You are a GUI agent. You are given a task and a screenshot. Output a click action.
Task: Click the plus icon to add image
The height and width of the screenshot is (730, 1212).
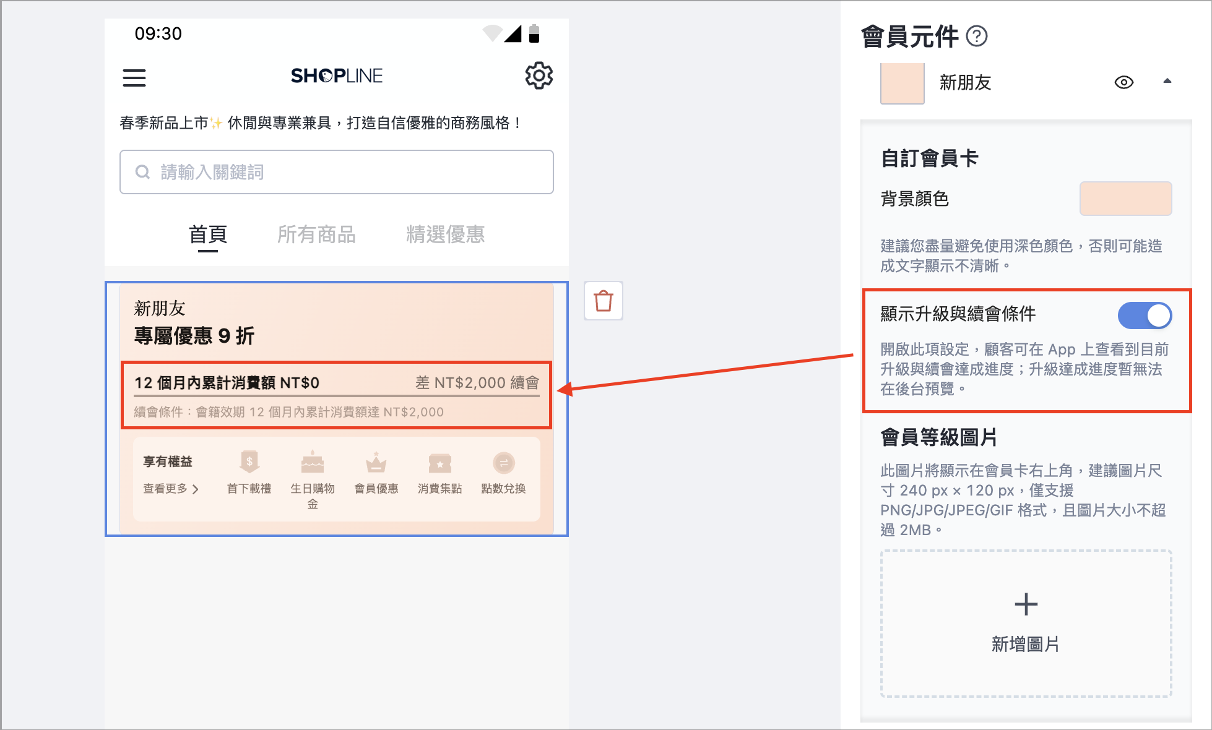click(1026, 604)
